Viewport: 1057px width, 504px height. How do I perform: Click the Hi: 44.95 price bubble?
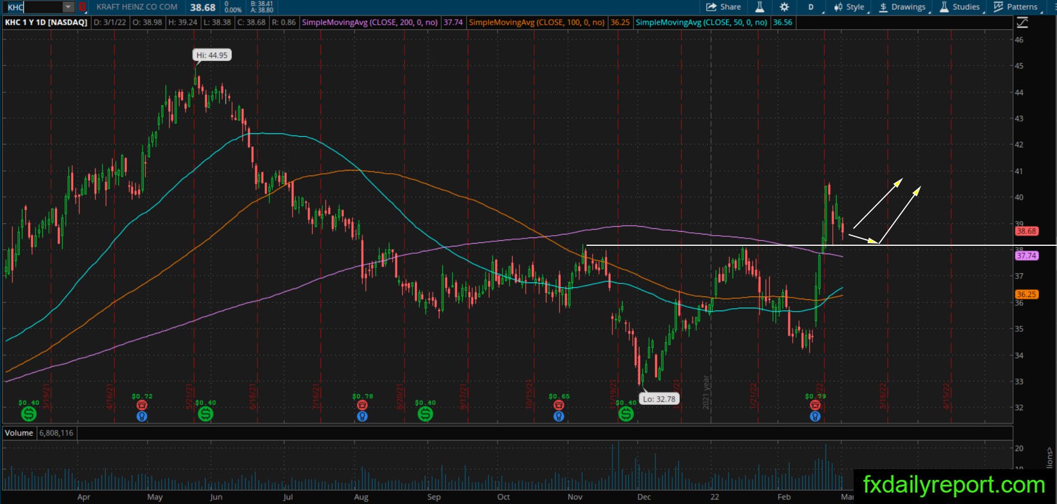tap(212, 55)
